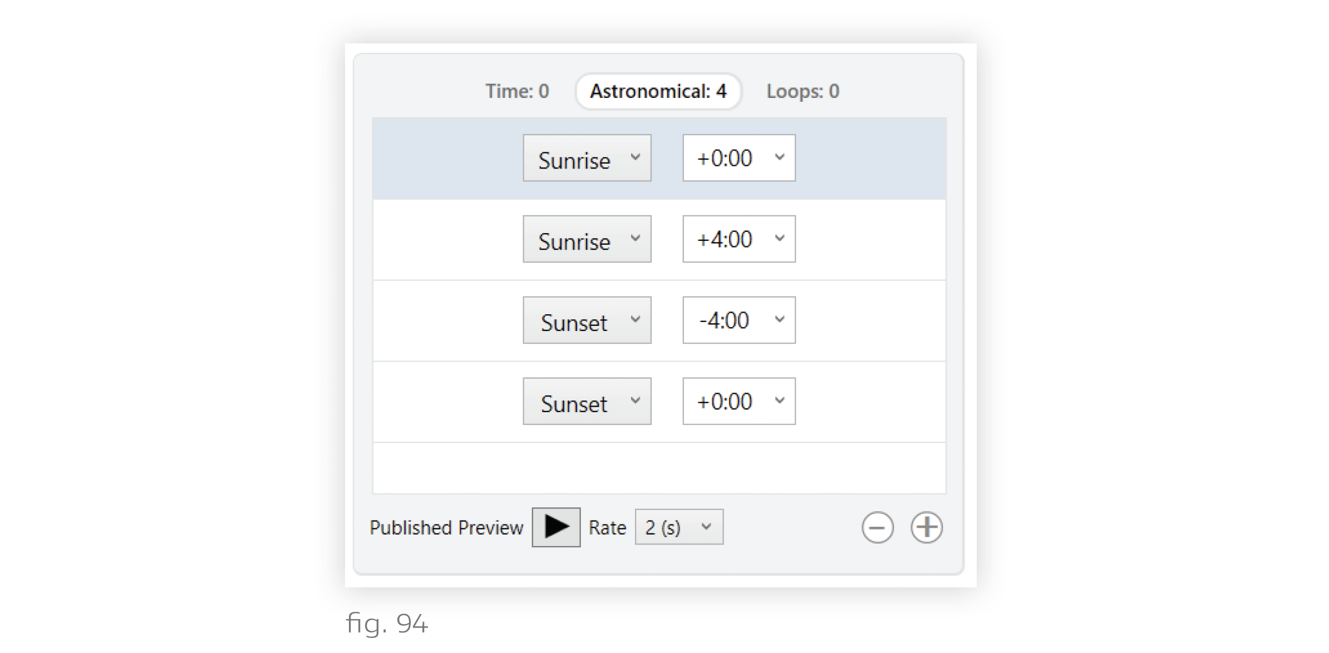Image resolution: width=1329 pixels, height=653 pixels.
Task: Select the Sunset +0:00 trigger row
Action: [x=445, y=403]
